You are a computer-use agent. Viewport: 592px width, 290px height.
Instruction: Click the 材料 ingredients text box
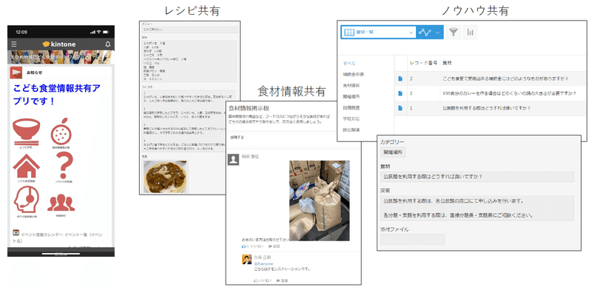click(189, 61)
